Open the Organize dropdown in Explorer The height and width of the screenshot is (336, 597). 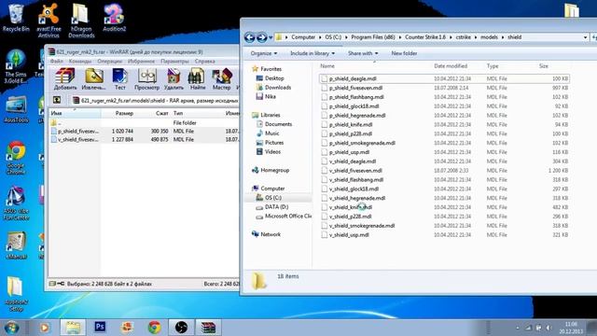point(264,53)
